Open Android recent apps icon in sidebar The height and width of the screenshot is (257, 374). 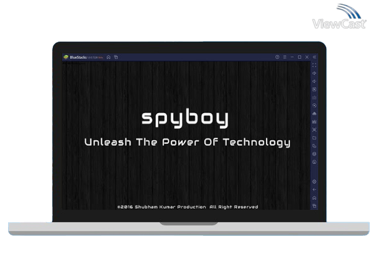(x=314, y=206)
